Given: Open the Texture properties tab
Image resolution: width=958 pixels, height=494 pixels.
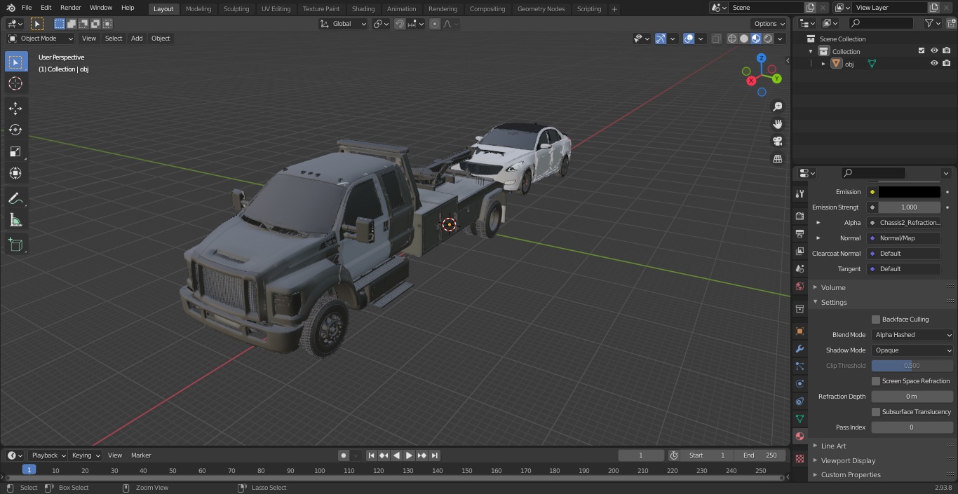Looking at the screenshot, I should point(800,458).
